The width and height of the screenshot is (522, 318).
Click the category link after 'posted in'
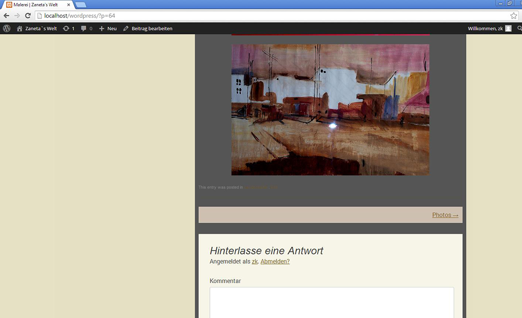point(256,187)
